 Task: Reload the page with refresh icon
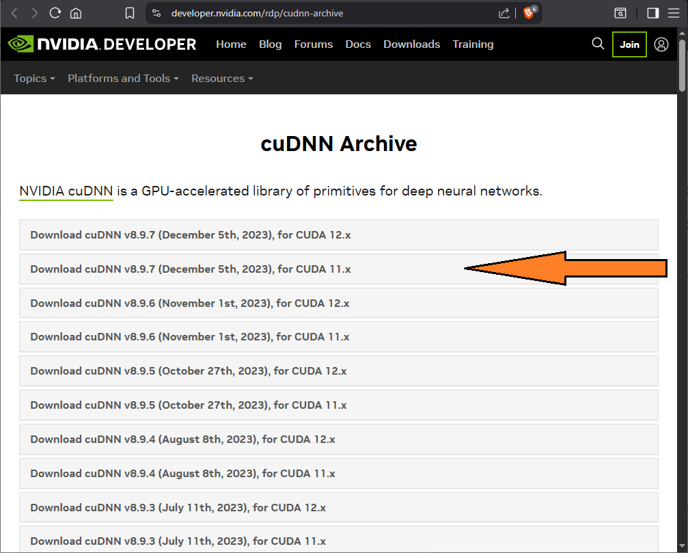(55, 13)
